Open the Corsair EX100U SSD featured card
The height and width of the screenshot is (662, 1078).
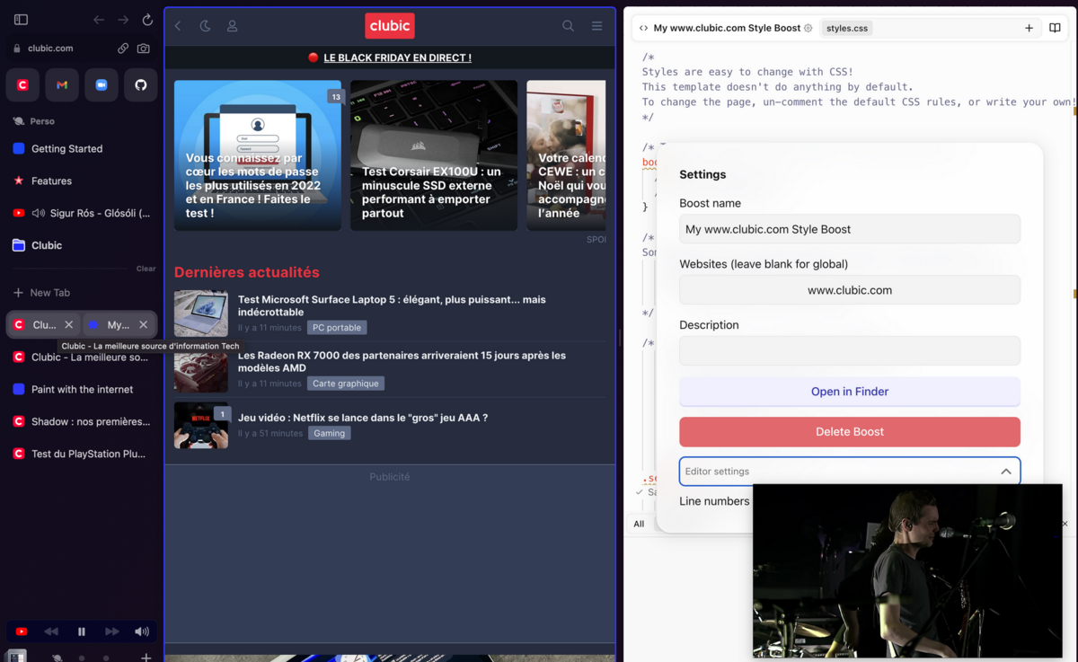[x=434, y=155]
